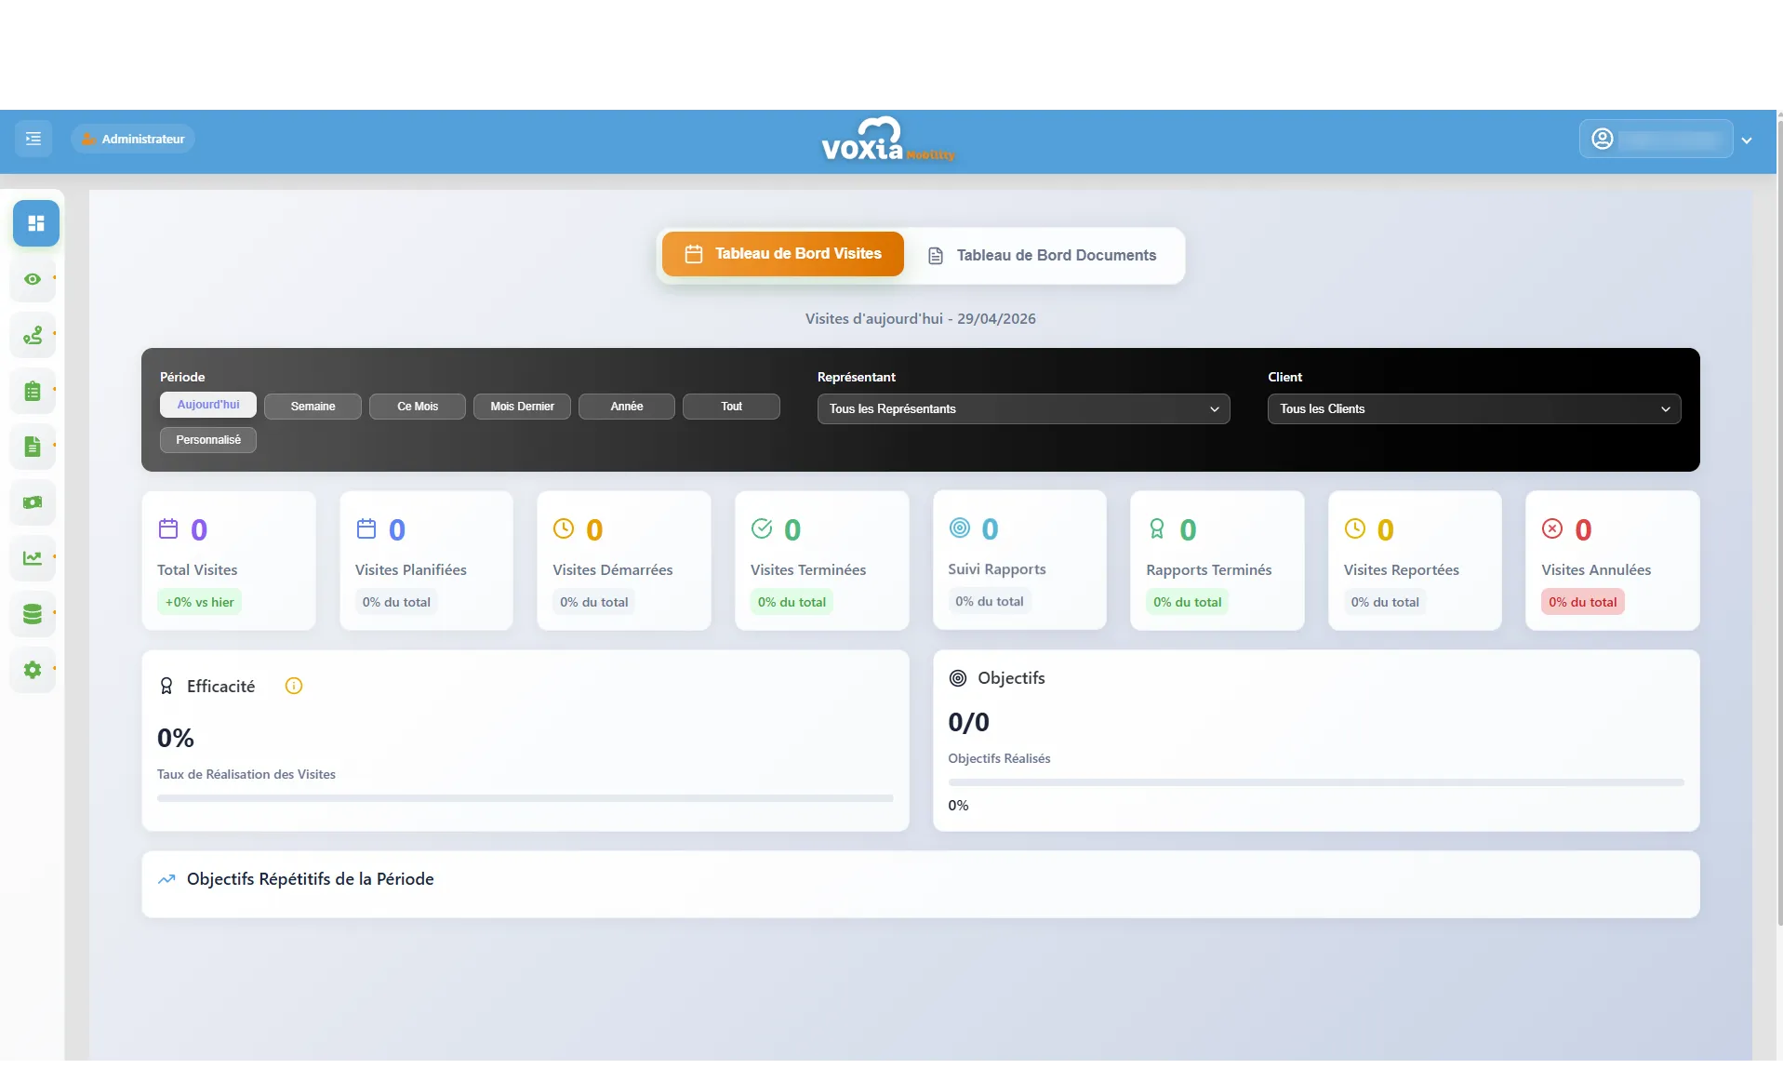This screenshot has height=1082, width=1783.
Task: Click the Visites d'aujourd'hui date heading
Action: click(x=920, y=319)
